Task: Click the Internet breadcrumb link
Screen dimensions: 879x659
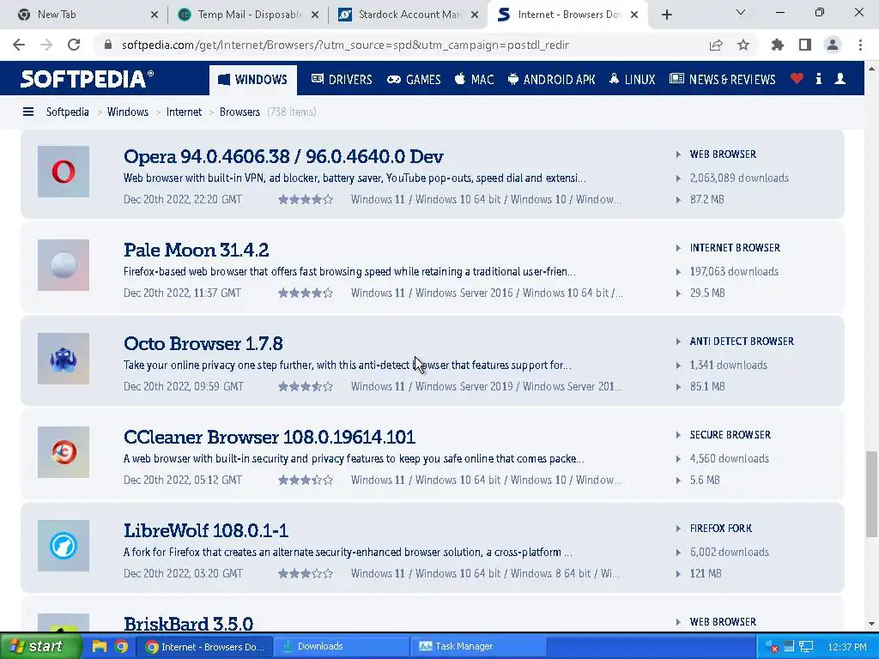Action: 184,112
